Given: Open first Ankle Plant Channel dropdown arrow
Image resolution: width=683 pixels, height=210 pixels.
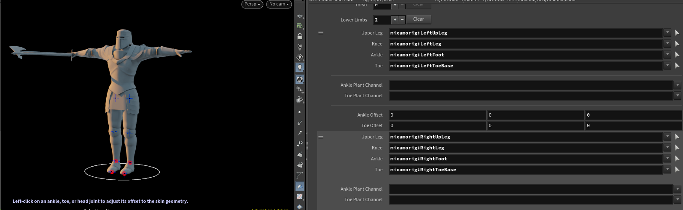Looking at the screenshot, I should pyautogui.click(x=677, y=85).
